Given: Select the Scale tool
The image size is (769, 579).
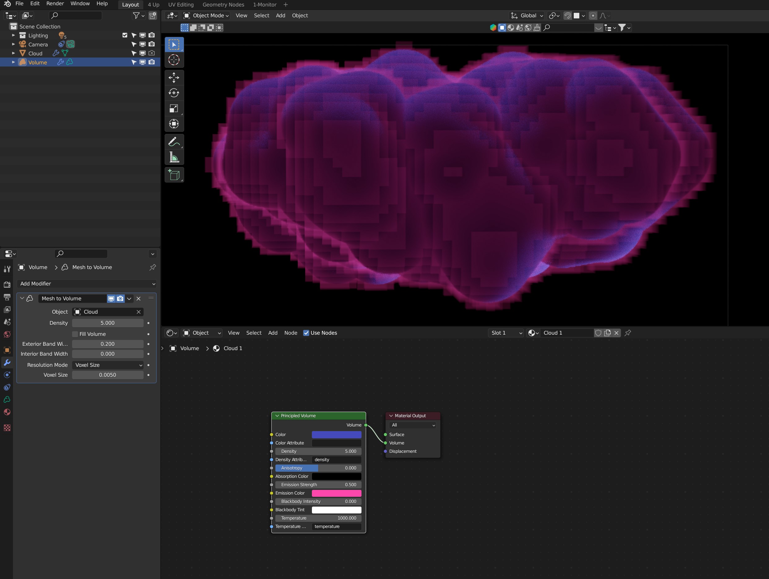Looking at the screenshot, I should [x=174, y=109].
